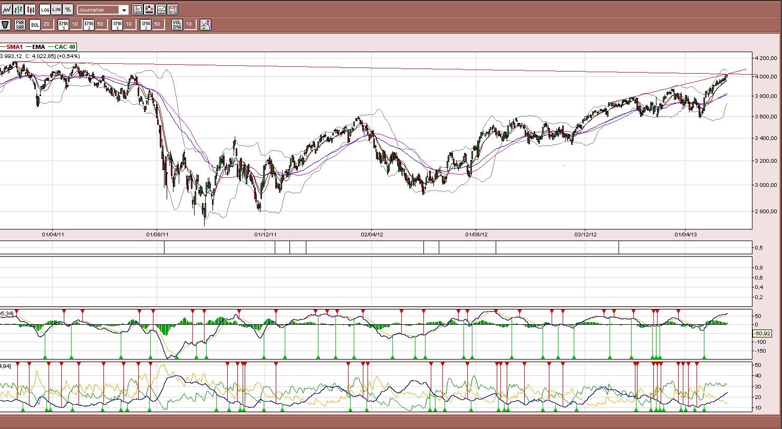Toggle the percent scale button
This screenshot has height=429, width=782.
tap(68, 9)
